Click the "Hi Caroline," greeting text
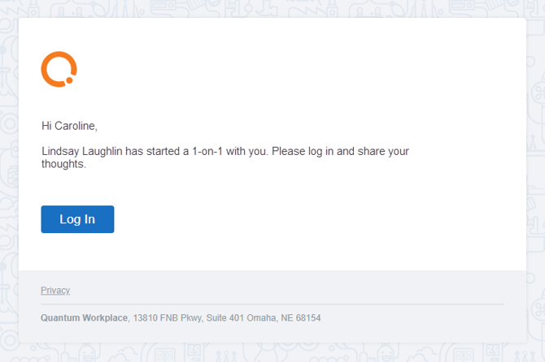The width and height of the screenshot is (545, 362). pos(69,126)
